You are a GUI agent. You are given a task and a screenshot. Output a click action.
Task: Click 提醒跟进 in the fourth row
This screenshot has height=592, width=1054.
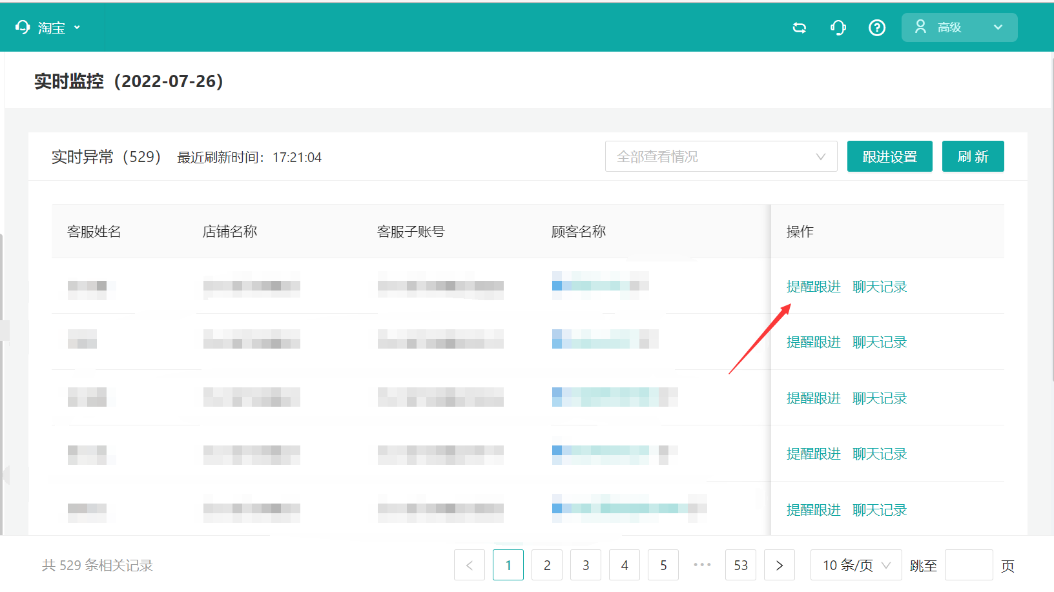coord(814,454)
